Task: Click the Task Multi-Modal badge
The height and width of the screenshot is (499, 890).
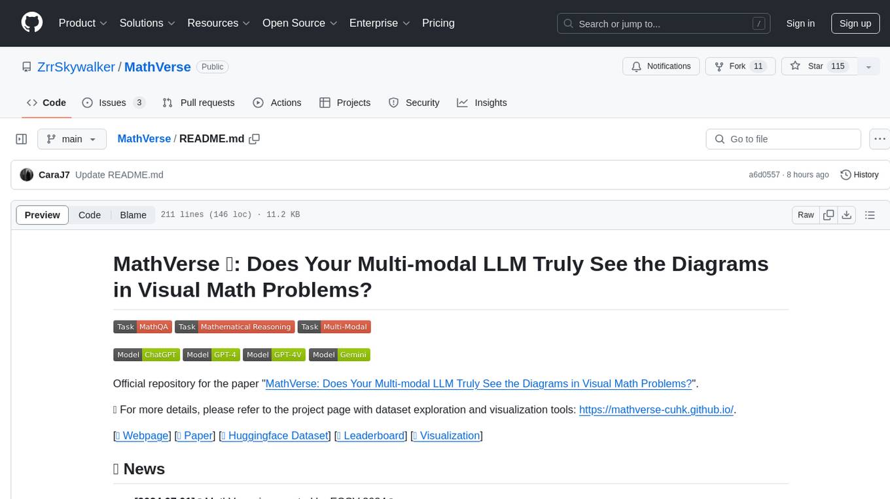Action: [334, 327]
